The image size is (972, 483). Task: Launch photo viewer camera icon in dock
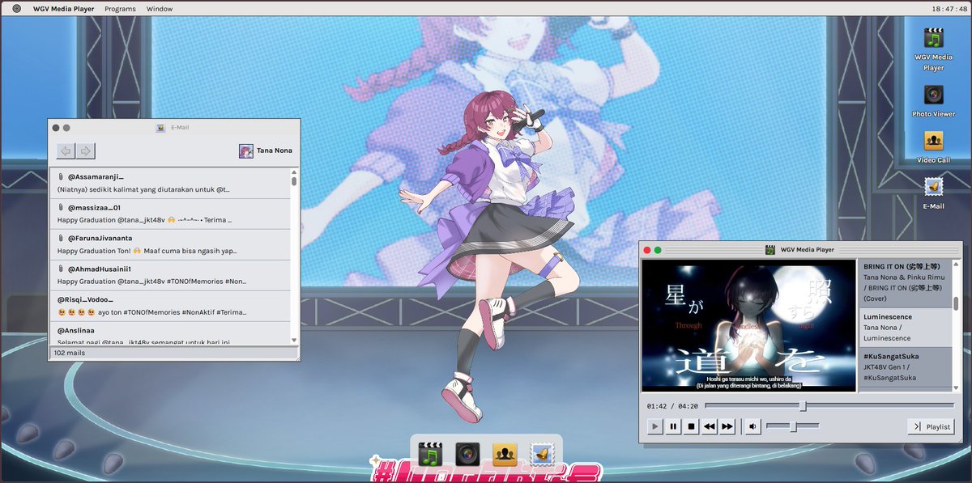[x=467, y=455]
